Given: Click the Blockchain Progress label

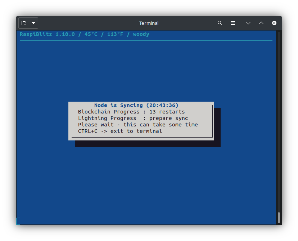Looking at the screenshot, I should [108, 112].
